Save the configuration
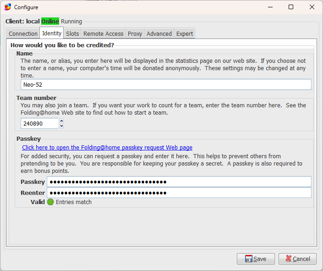323x271 pixels. tap(256, 259)
